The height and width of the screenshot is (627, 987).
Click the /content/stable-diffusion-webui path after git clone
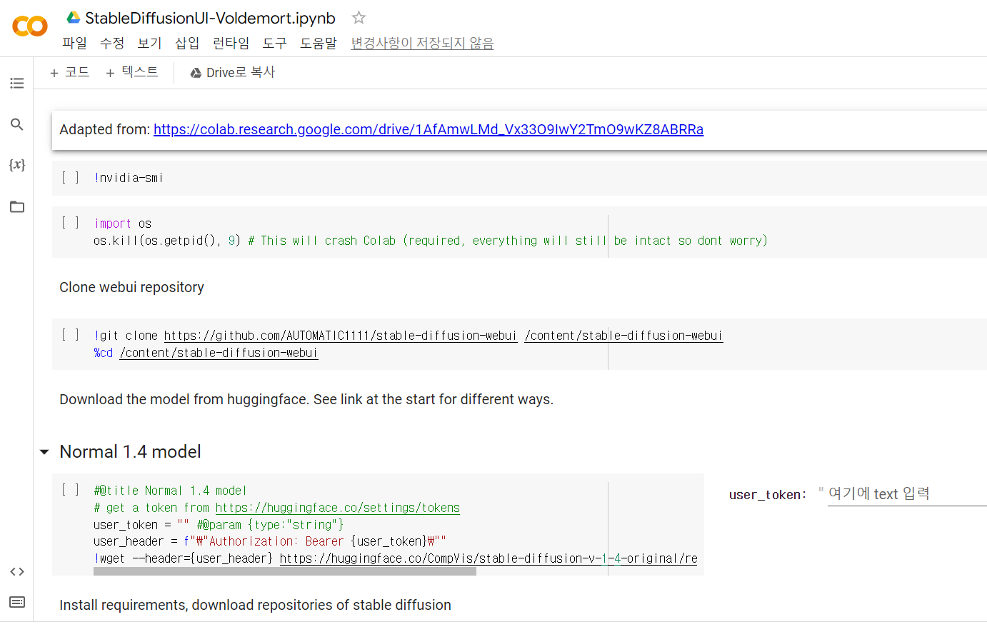tap(623, 336)
